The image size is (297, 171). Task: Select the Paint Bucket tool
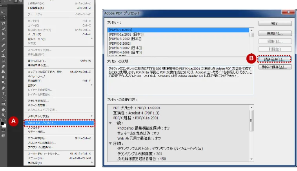click(3, 72)
